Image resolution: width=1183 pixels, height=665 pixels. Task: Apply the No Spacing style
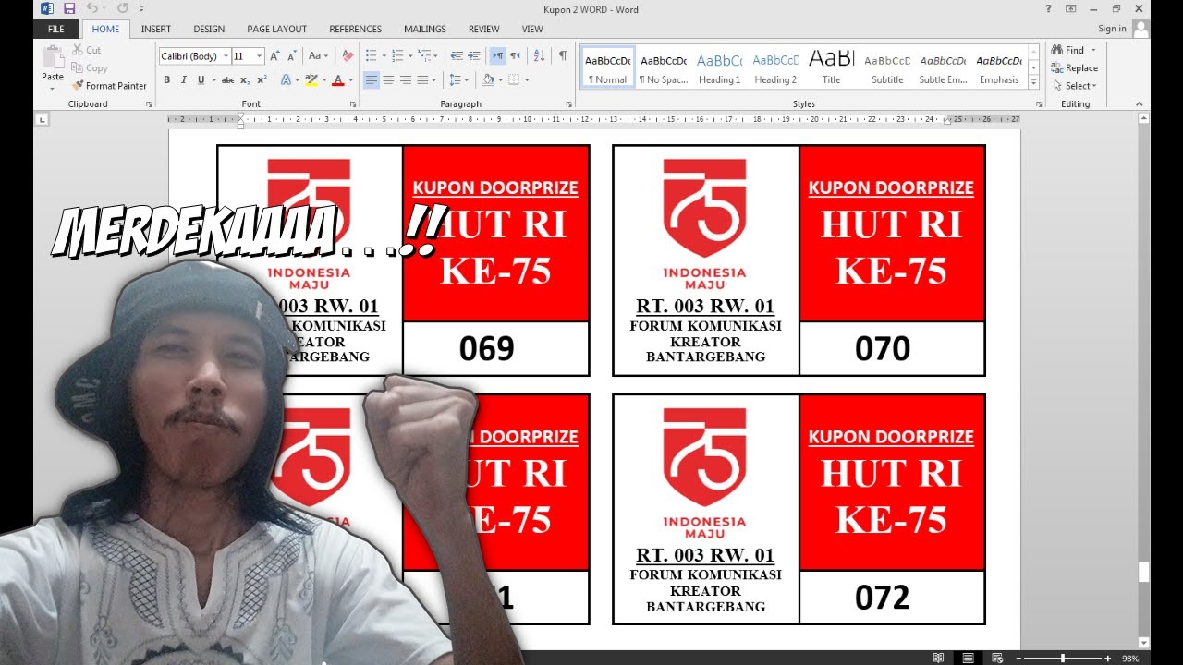tap(664, 67)
